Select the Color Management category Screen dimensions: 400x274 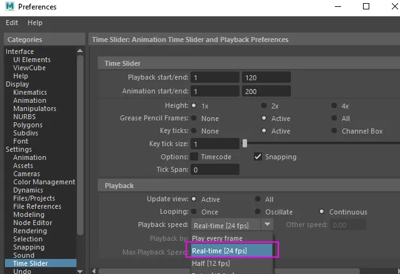(x=45, y=182)
